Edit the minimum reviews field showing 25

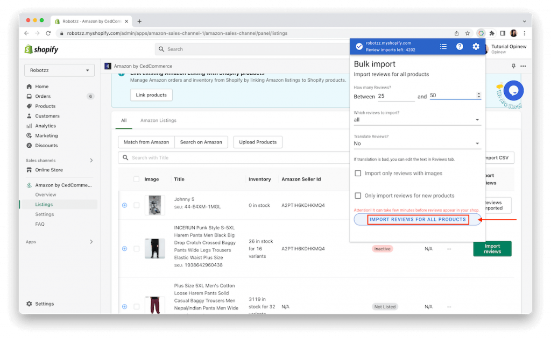coord(396,96)
